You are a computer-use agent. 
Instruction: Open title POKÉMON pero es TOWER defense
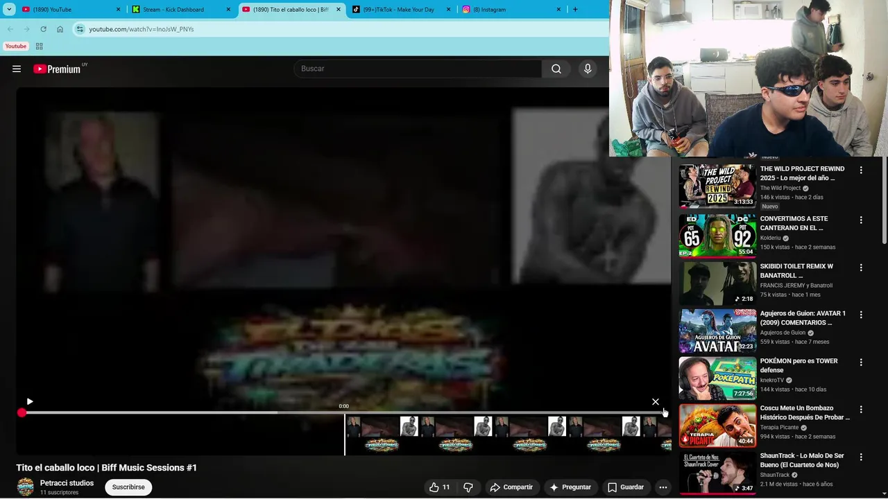point(799,365)
